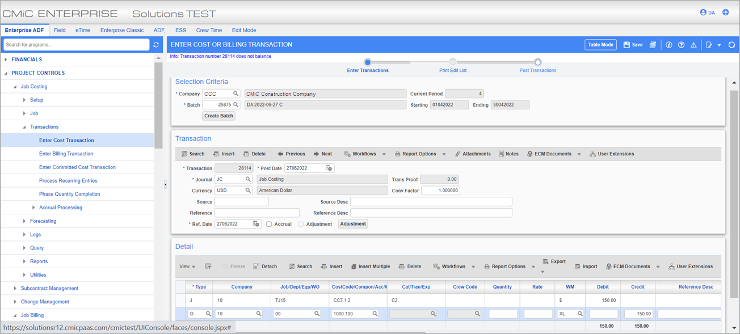Open the Ref. Date calendar picker

click(256, 224)
